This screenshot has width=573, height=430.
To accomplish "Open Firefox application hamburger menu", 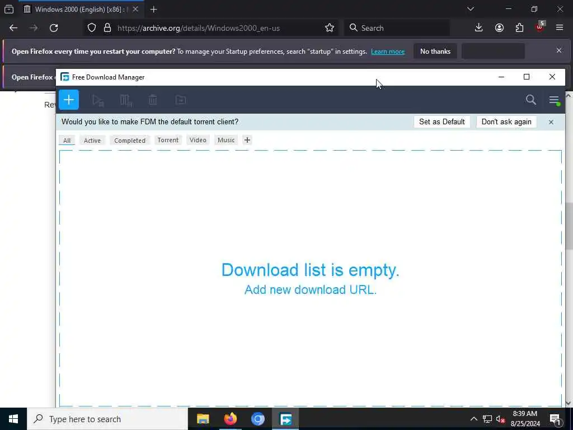I will (x=560, y=28).
